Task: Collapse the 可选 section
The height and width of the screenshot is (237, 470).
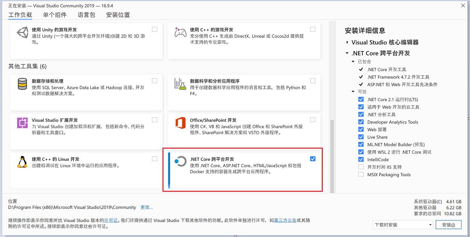Action: click(353, 92)
